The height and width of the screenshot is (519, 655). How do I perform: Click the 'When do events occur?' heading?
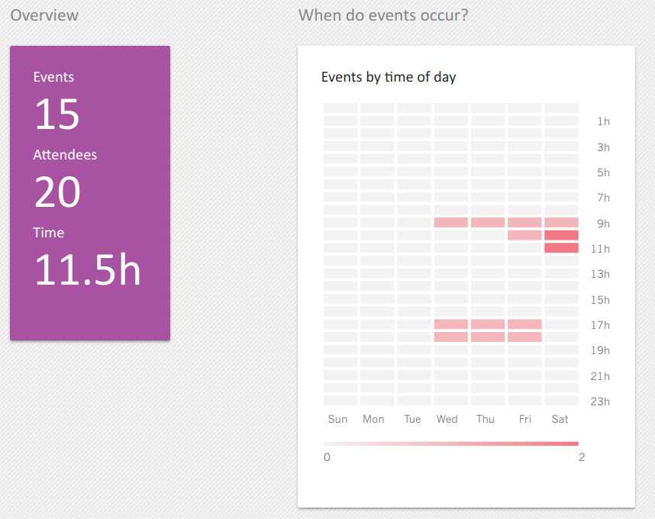383,15
